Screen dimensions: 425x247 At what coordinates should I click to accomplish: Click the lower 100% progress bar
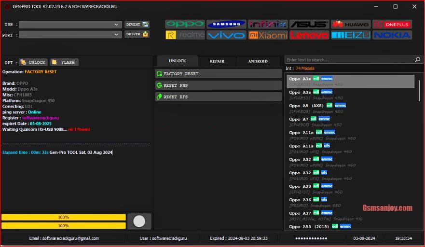pos(64,226)
